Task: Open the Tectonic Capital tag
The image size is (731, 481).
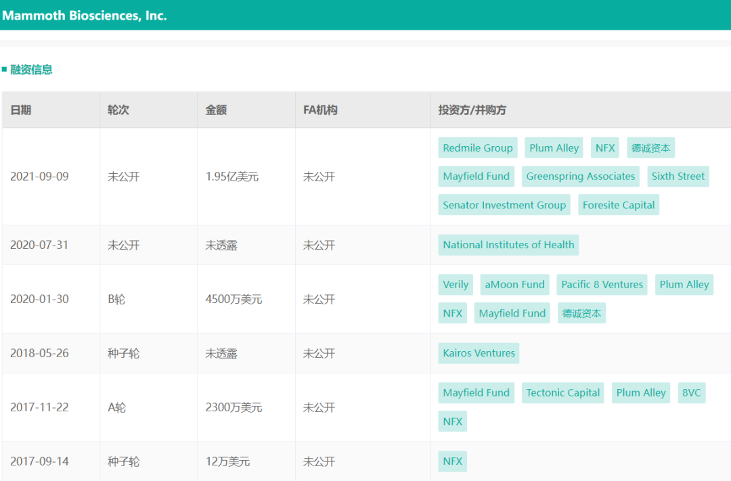Action: 563,393
